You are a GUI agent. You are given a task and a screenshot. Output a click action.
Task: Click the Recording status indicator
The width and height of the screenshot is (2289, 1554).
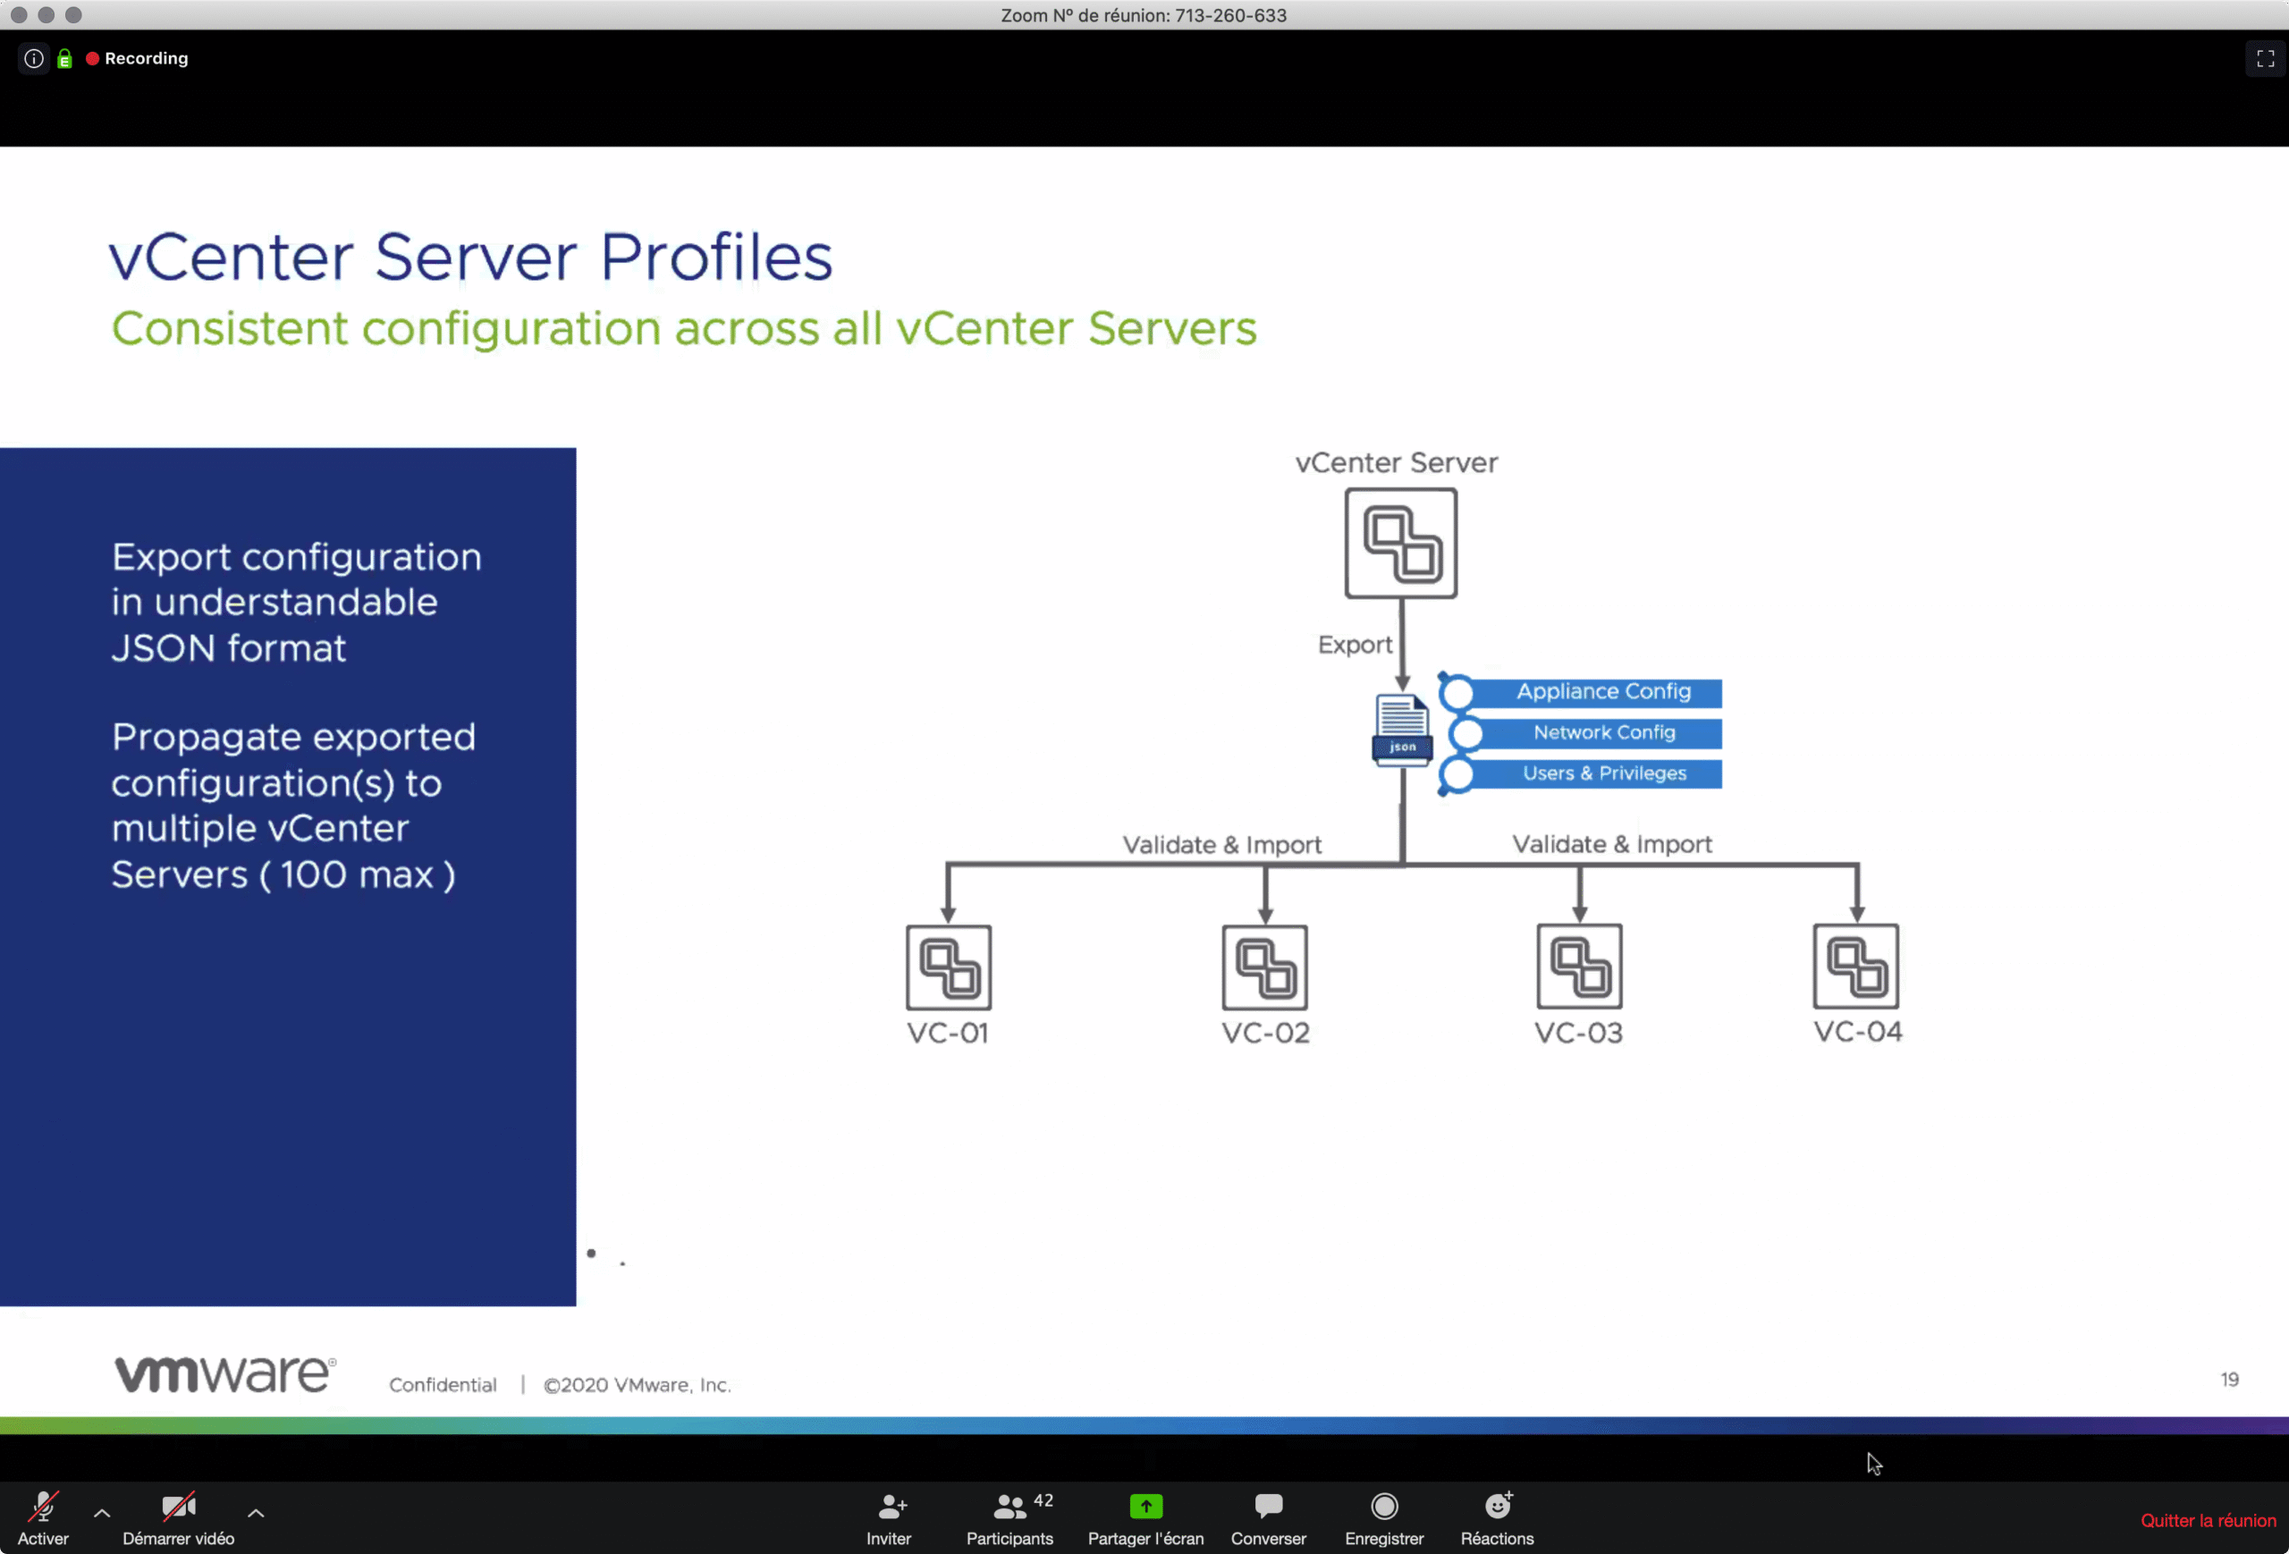pos(137,59)
